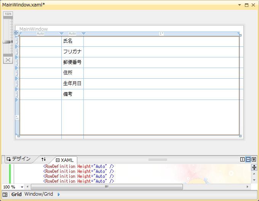
Task: Expand the breadcrumb path arrow
Action: tap(59, 195)
